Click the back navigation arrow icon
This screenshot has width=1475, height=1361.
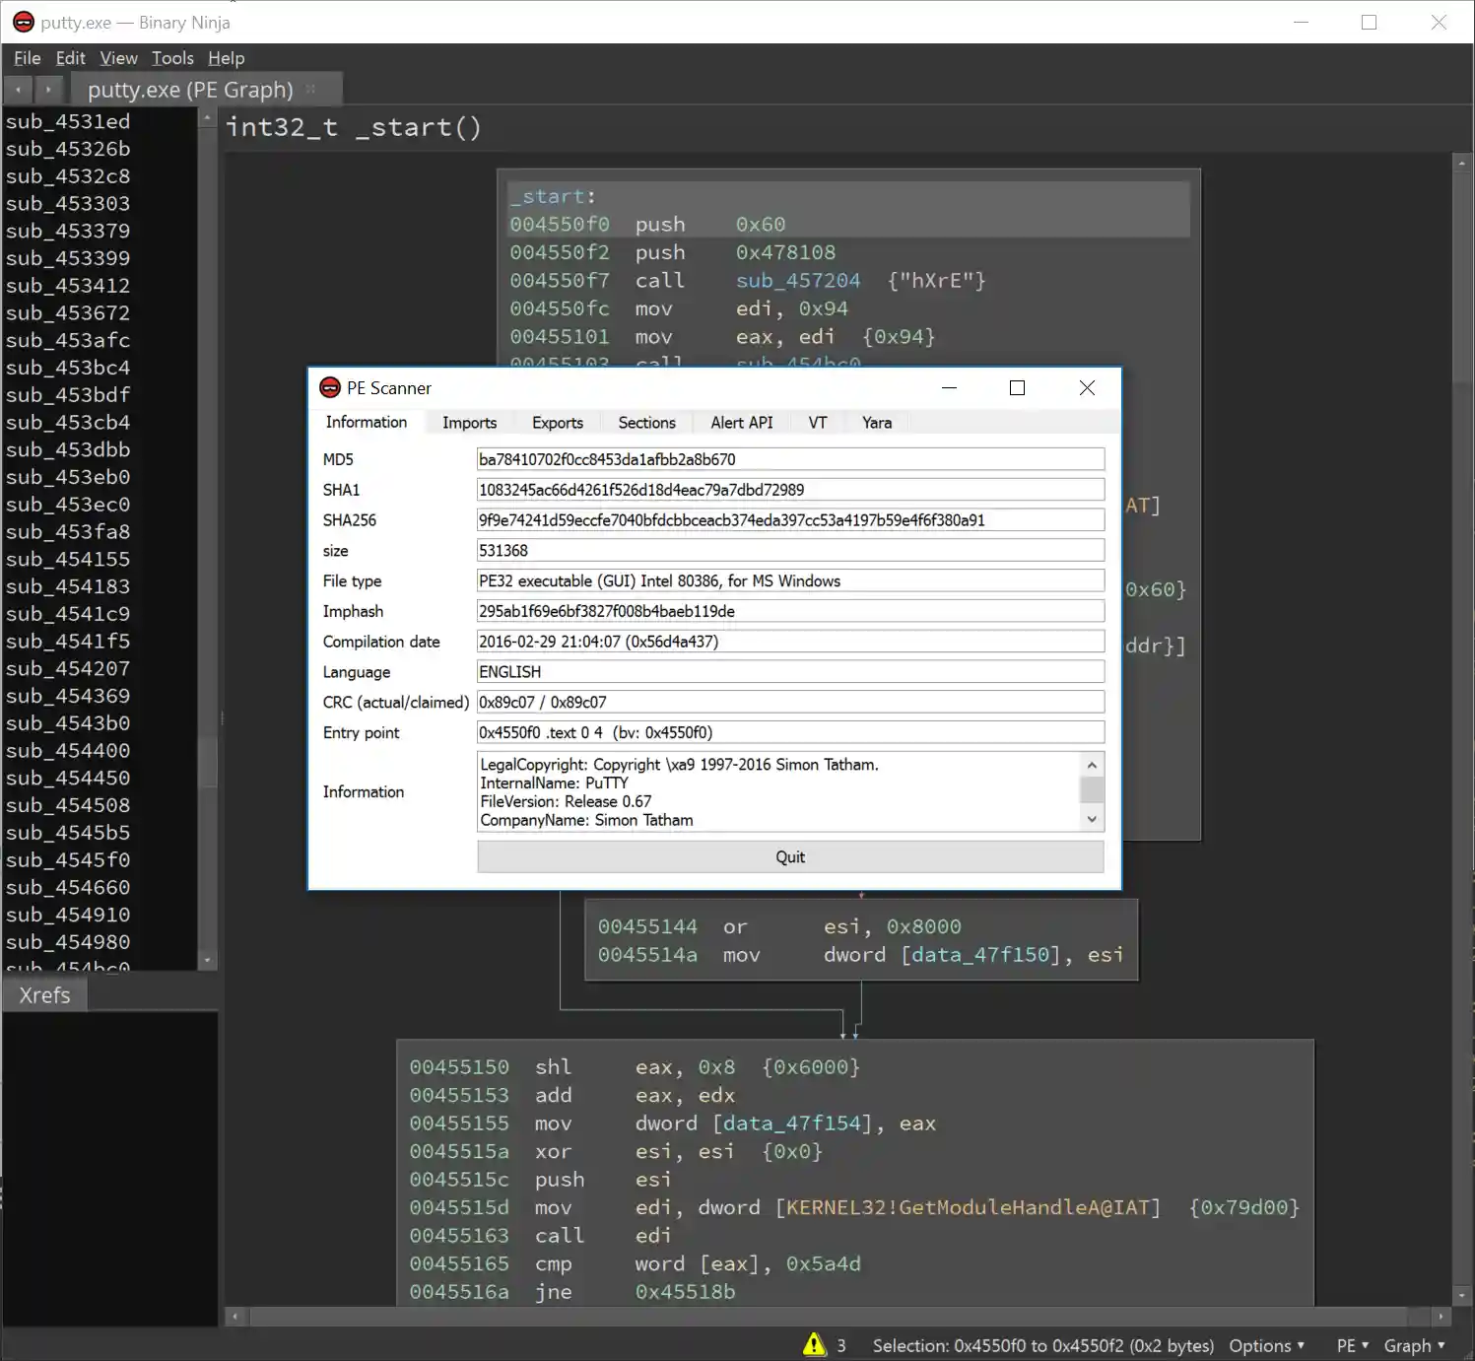(x=18, y=90)
